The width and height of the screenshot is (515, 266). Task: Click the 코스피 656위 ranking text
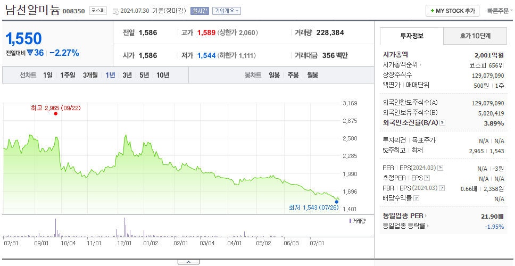[487, 65]
